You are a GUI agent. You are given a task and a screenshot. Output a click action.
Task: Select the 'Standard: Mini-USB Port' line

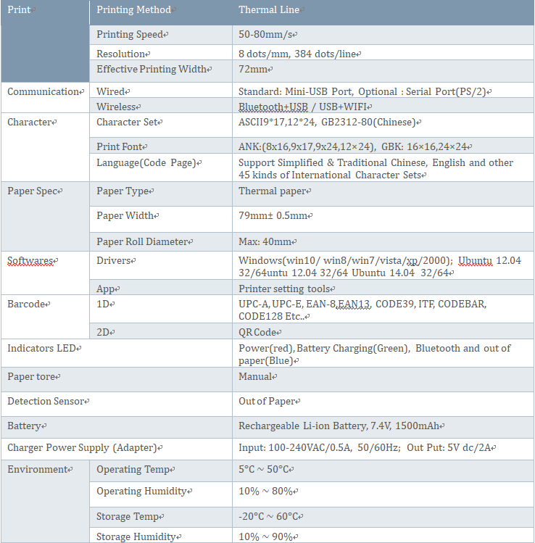tap(362, 92)
